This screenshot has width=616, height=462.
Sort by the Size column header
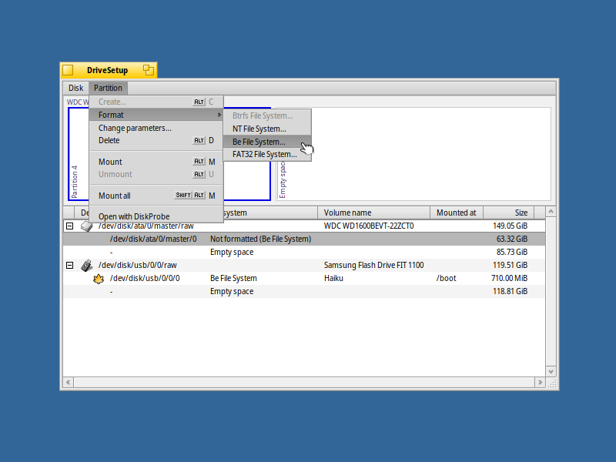point(508,213)
